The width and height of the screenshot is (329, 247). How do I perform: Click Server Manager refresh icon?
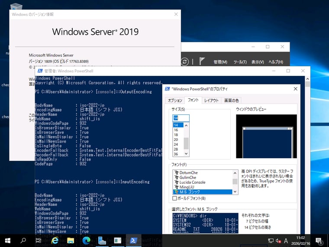coord(185,62)
